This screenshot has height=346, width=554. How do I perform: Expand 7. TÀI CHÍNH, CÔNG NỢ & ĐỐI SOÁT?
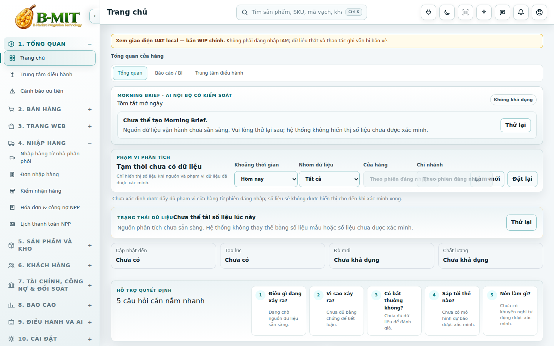tap(50, 285)
